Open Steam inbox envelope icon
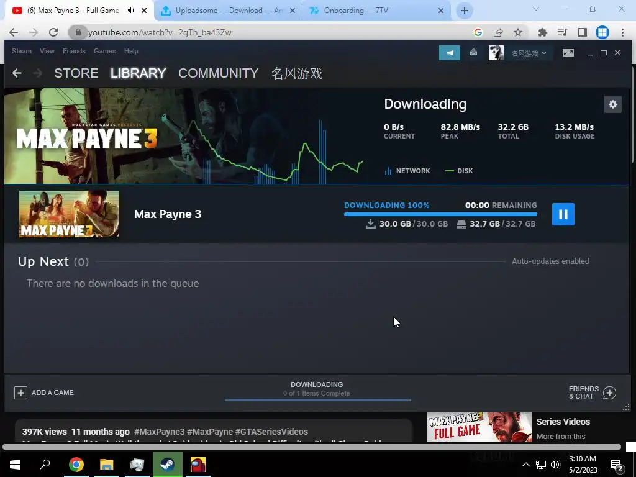The image size is (636, 477). coord(473,53)
